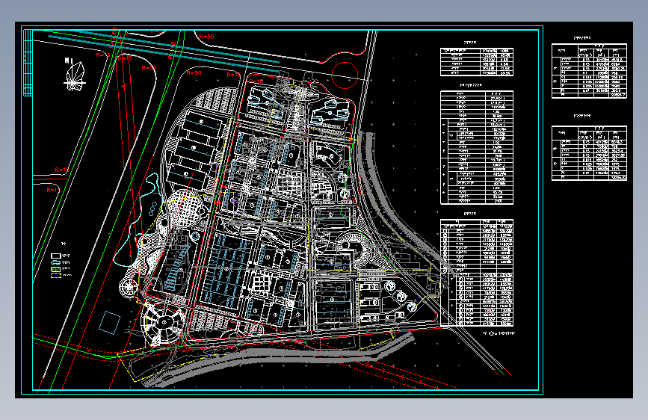Click the cyan cloud-shaped legend symbol
The width and height of the screenshot is (648, 420).
coord(56,262)
